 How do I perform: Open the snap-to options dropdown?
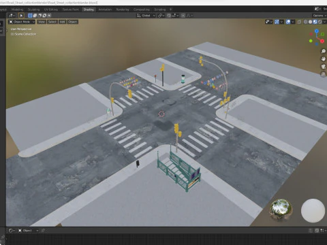tap(175, 16)
